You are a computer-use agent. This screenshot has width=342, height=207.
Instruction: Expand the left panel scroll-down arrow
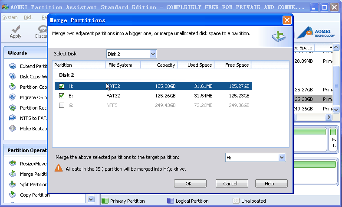click(91, 199)
